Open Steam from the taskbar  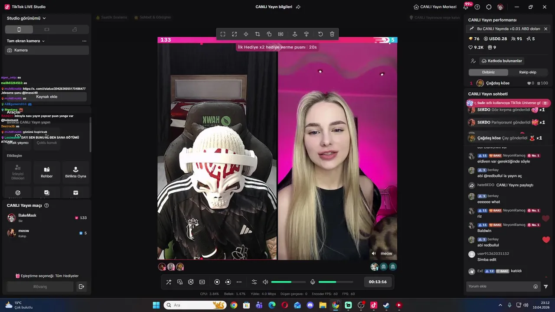tap(386, 305)
